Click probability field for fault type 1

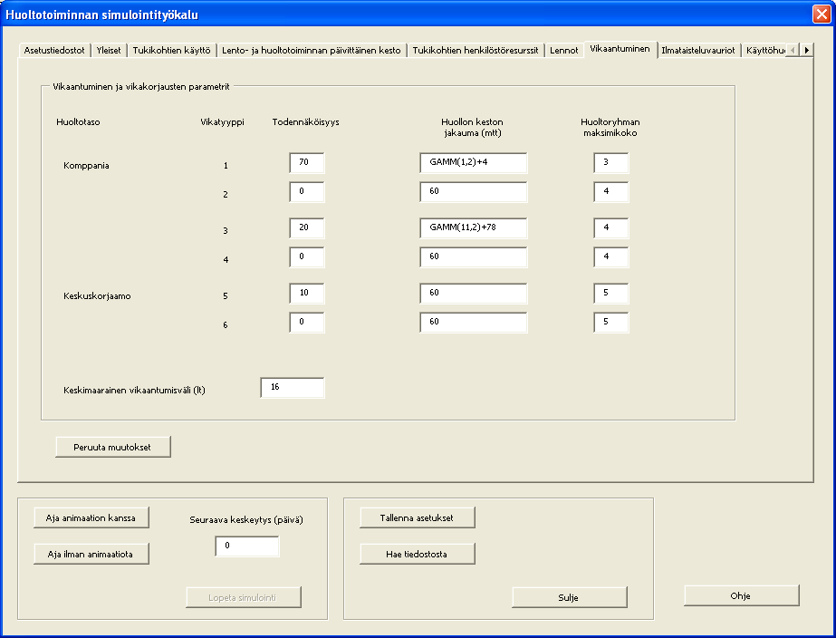click(x=306, y=163)
